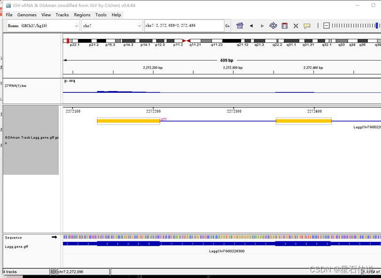The height and width of the screenshot is (278, 381).
Task: Click the 2272300 GSAman coordinate label
Action: (x=234, y=111)
